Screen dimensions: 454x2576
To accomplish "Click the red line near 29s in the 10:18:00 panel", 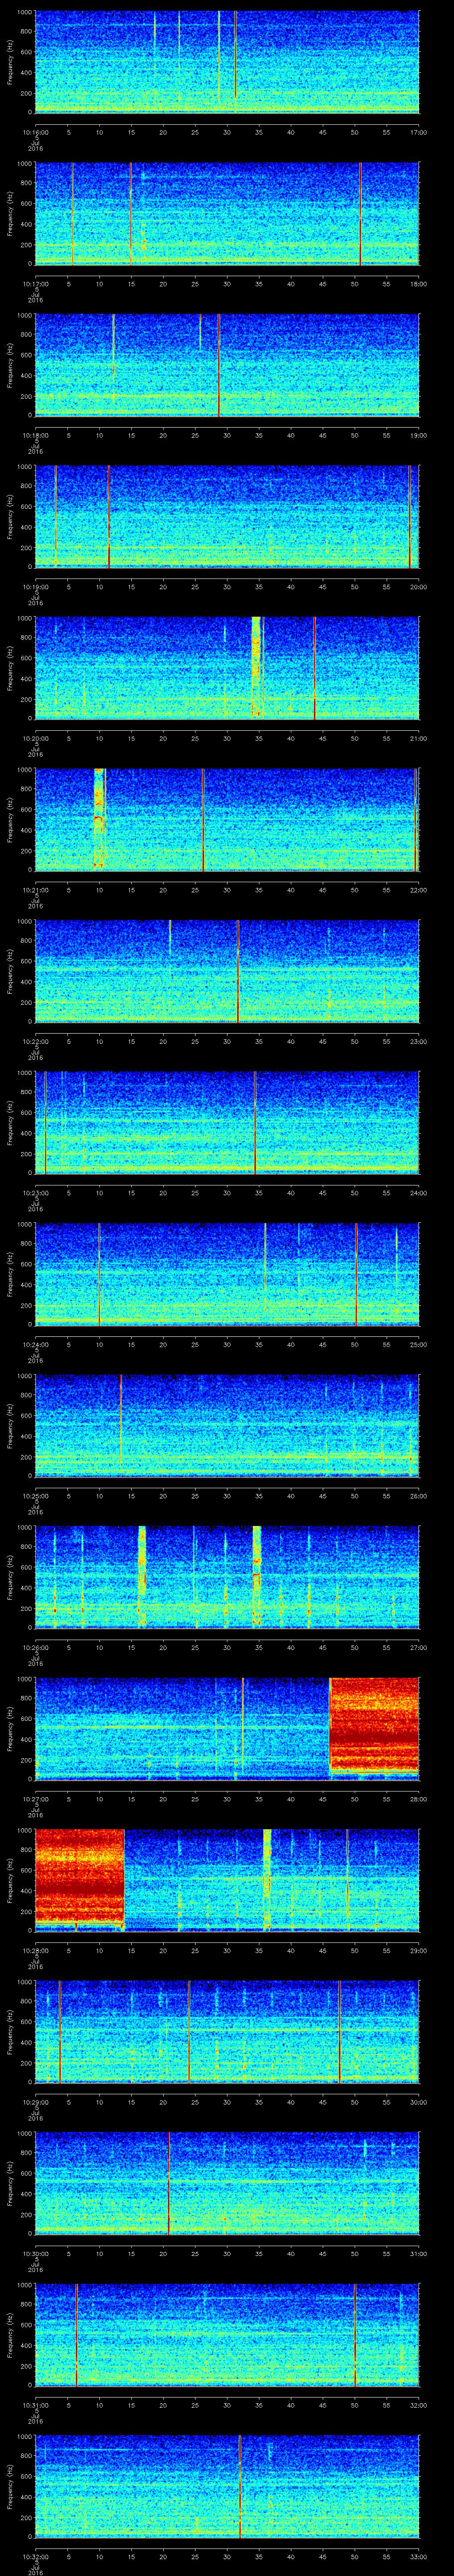I will point(219,365).
